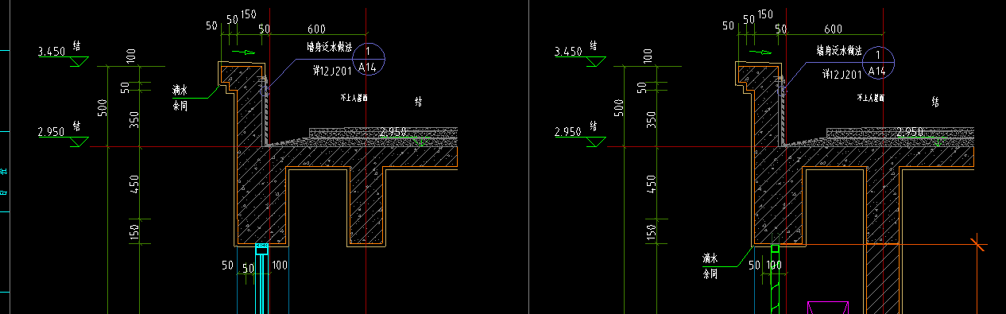Select the vertical red axis line in left drawing
Screen dimensions: 1006x314
pos(365,159)
